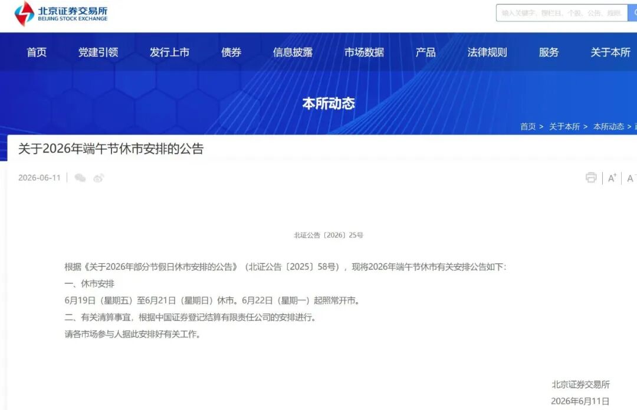This screenshot has width=637, height=410.
Task: Click the line starting 6月19日（星期五）
Action: (212, 300)
